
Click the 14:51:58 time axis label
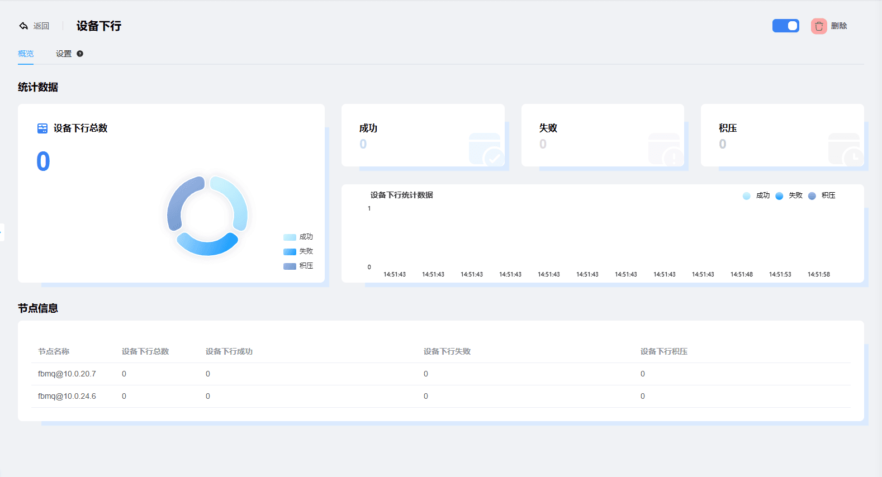819,274
